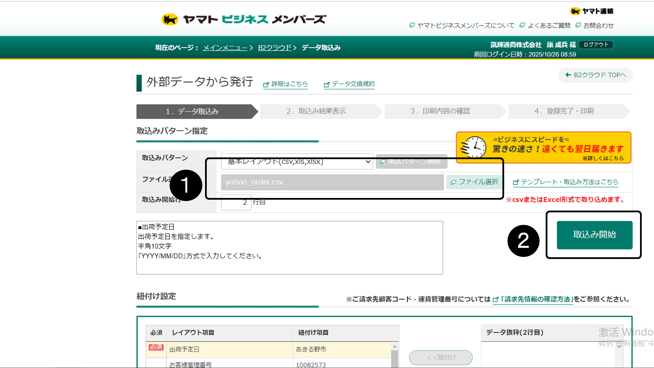The width and height of the screenshot is (654, 368).
Task: Click the Yamato black cat logo
Action: click(170, 19)
